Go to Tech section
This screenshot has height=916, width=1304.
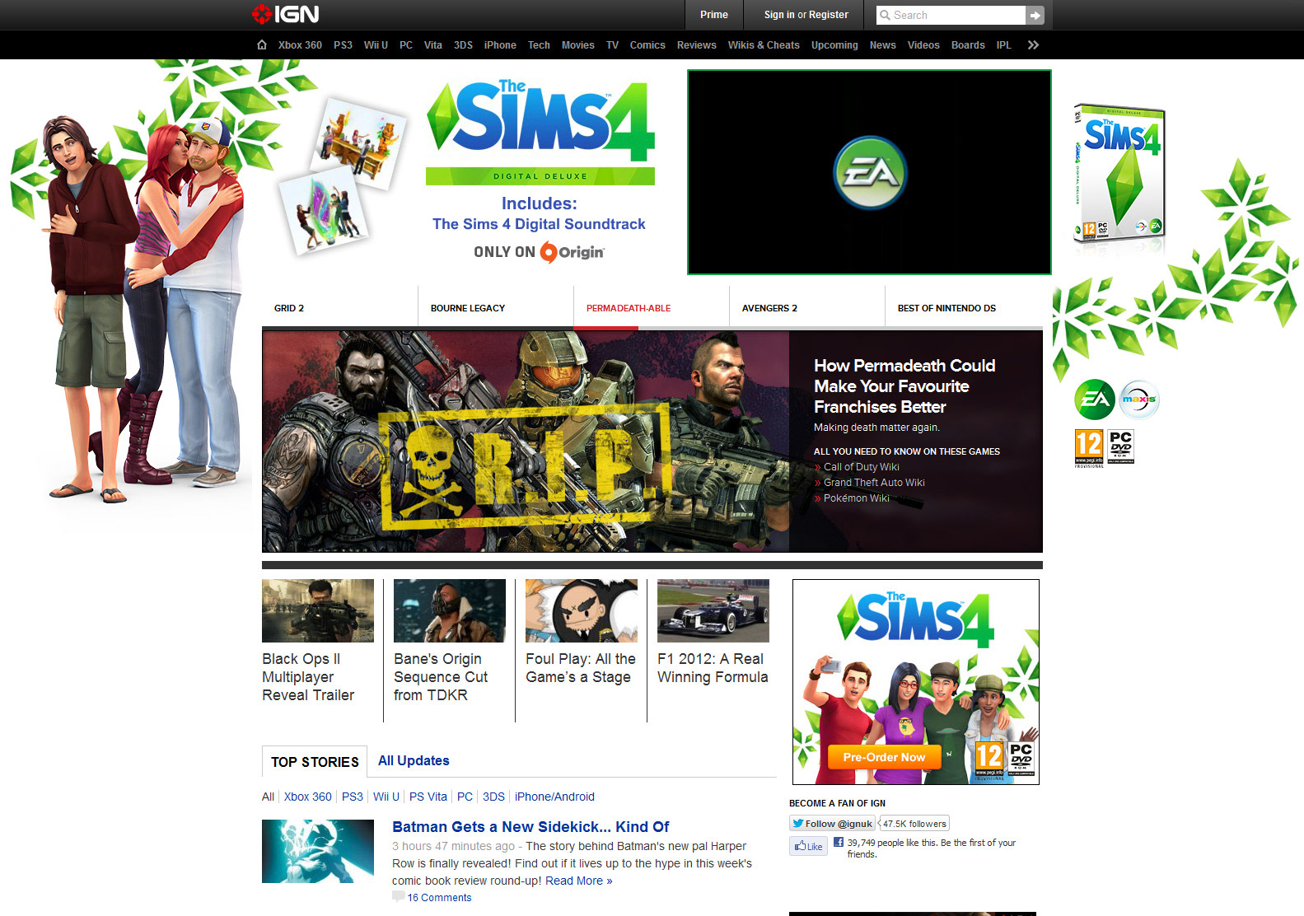539,45
